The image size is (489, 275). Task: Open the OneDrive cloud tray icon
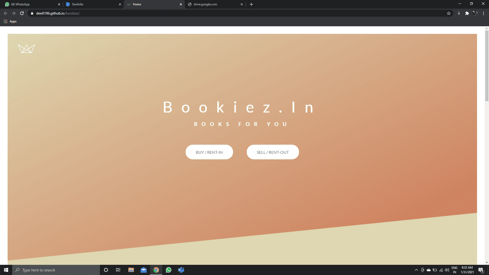(429, 270)
